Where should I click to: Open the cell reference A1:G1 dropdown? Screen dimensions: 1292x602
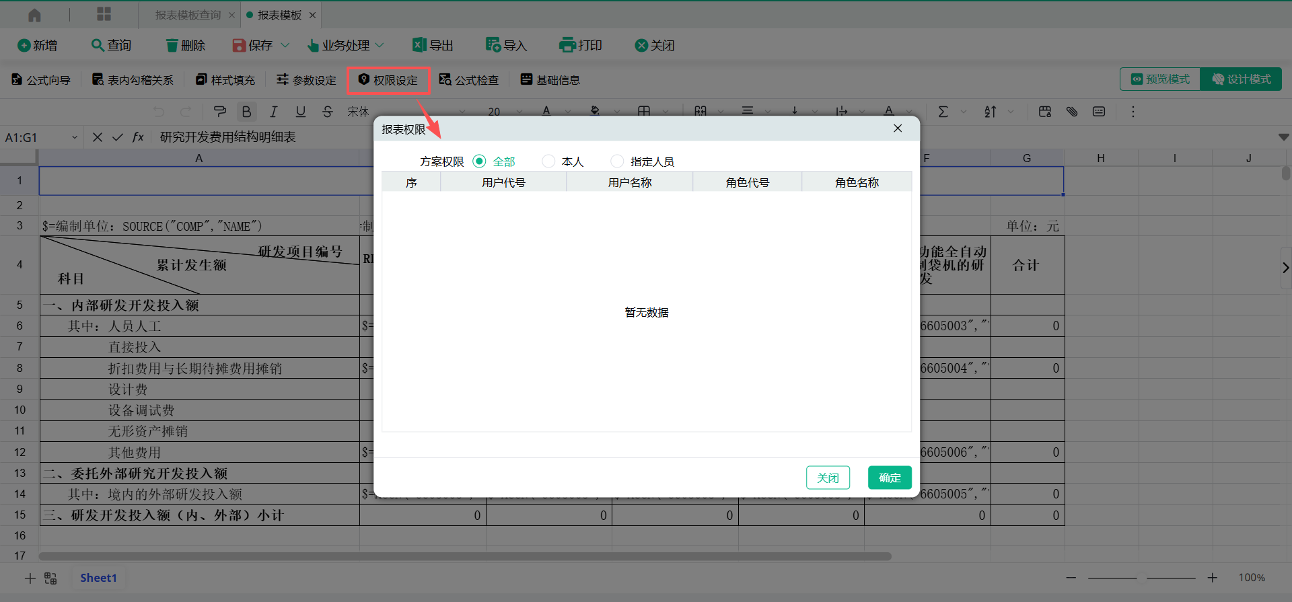(x=75, y=137)
